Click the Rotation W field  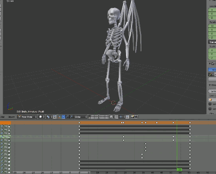pyautogui.click(x=212, y=26)
